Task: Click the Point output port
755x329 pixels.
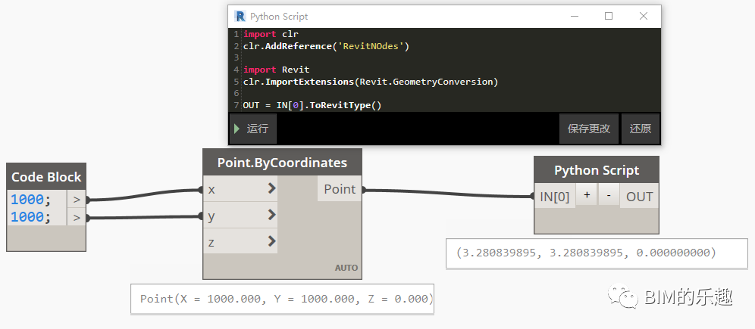Action: point(340,189)
